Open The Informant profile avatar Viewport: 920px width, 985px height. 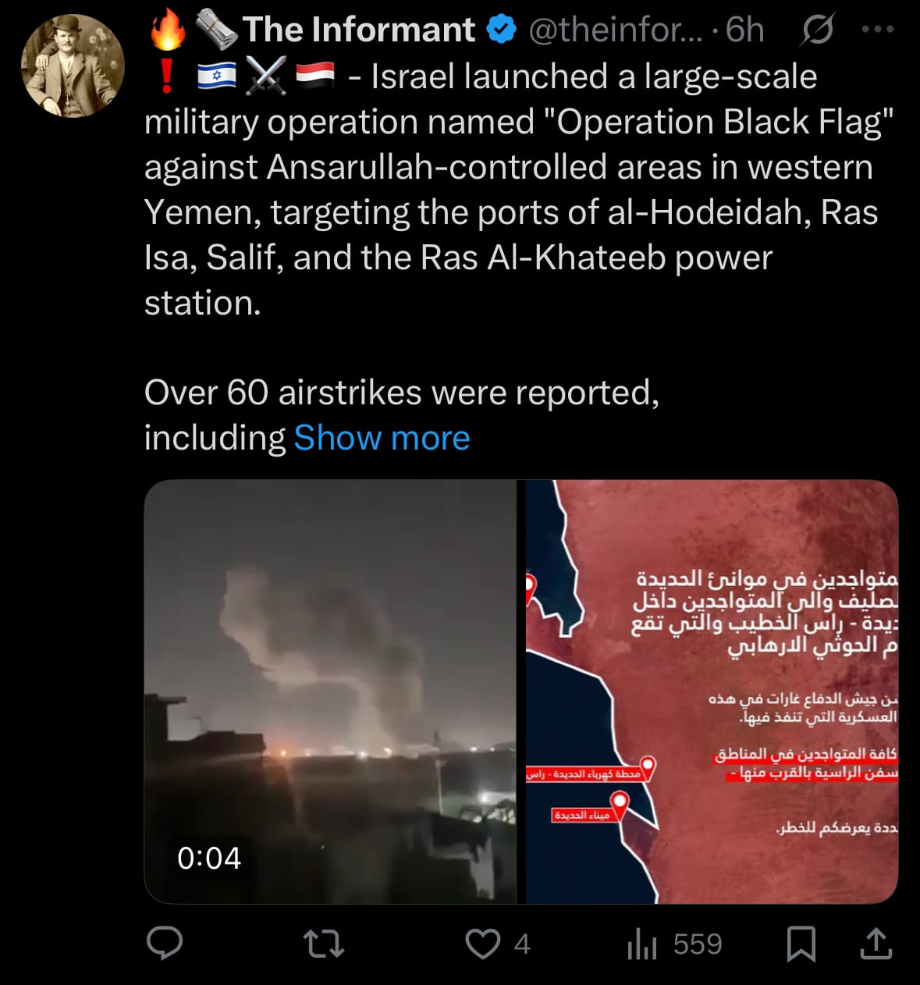click(73, 66)
